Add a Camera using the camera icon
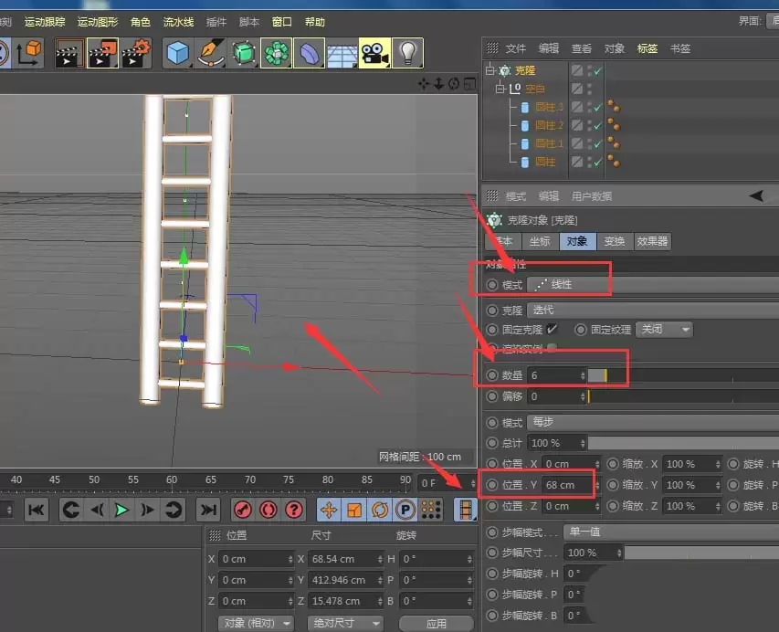Screen dimensions: 779x632 point(375,53)
